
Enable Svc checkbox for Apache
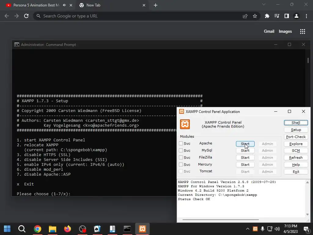[181, 143]
